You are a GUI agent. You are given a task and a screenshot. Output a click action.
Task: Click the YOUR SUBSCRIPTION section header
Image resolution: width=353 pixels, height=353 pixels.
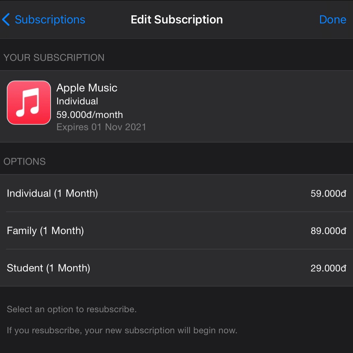pos(54,58)
